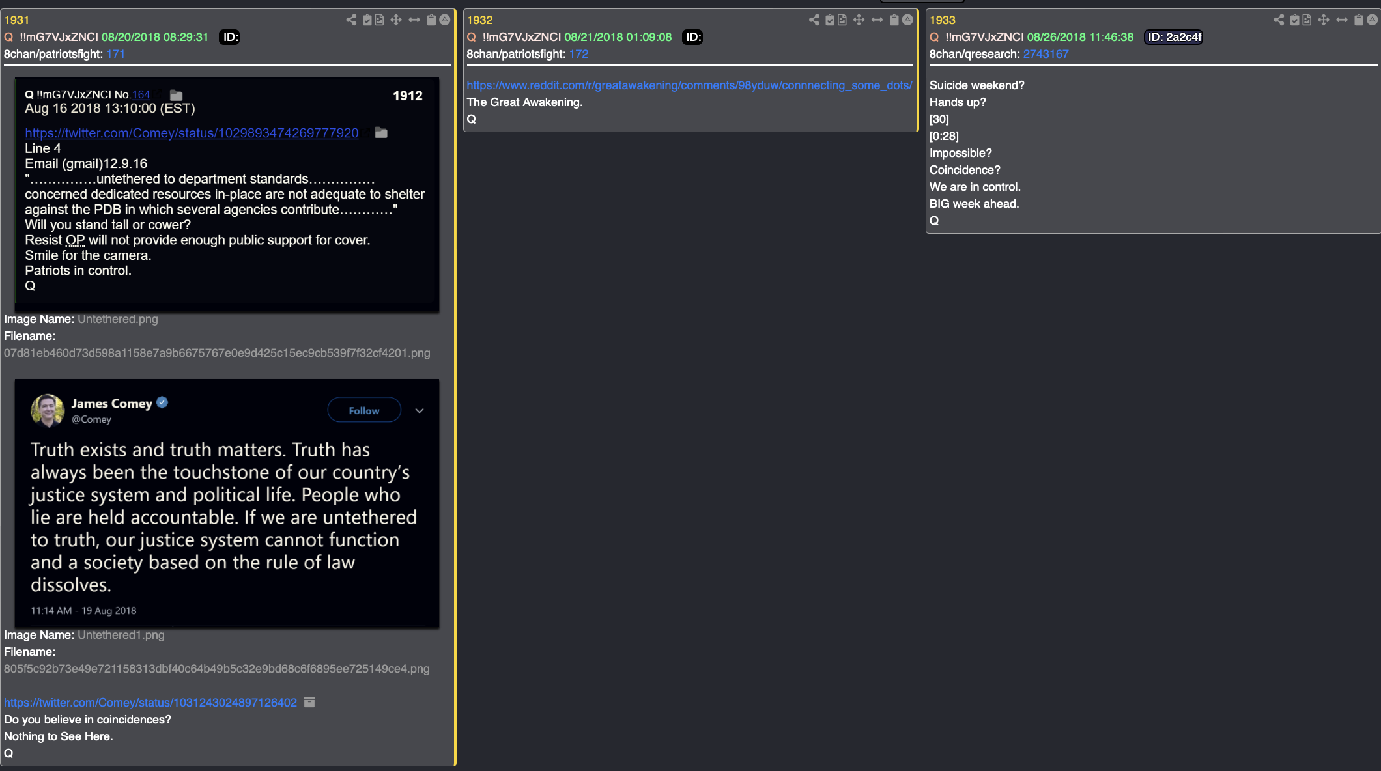1381x771 pixels.
Task: Click plain clipboard icon on post 1933
Action: coord(1359,20)
